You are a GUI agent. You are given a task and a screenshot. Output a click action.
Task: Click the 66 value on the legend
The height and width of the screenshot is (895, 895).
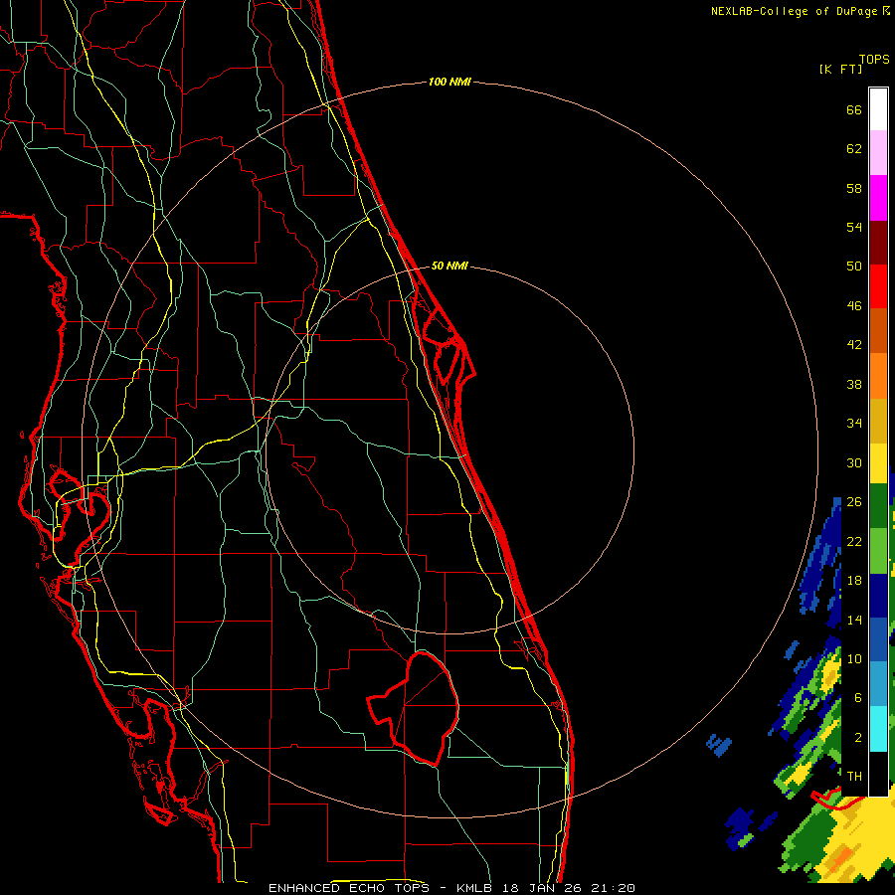[x=854, y=109]
